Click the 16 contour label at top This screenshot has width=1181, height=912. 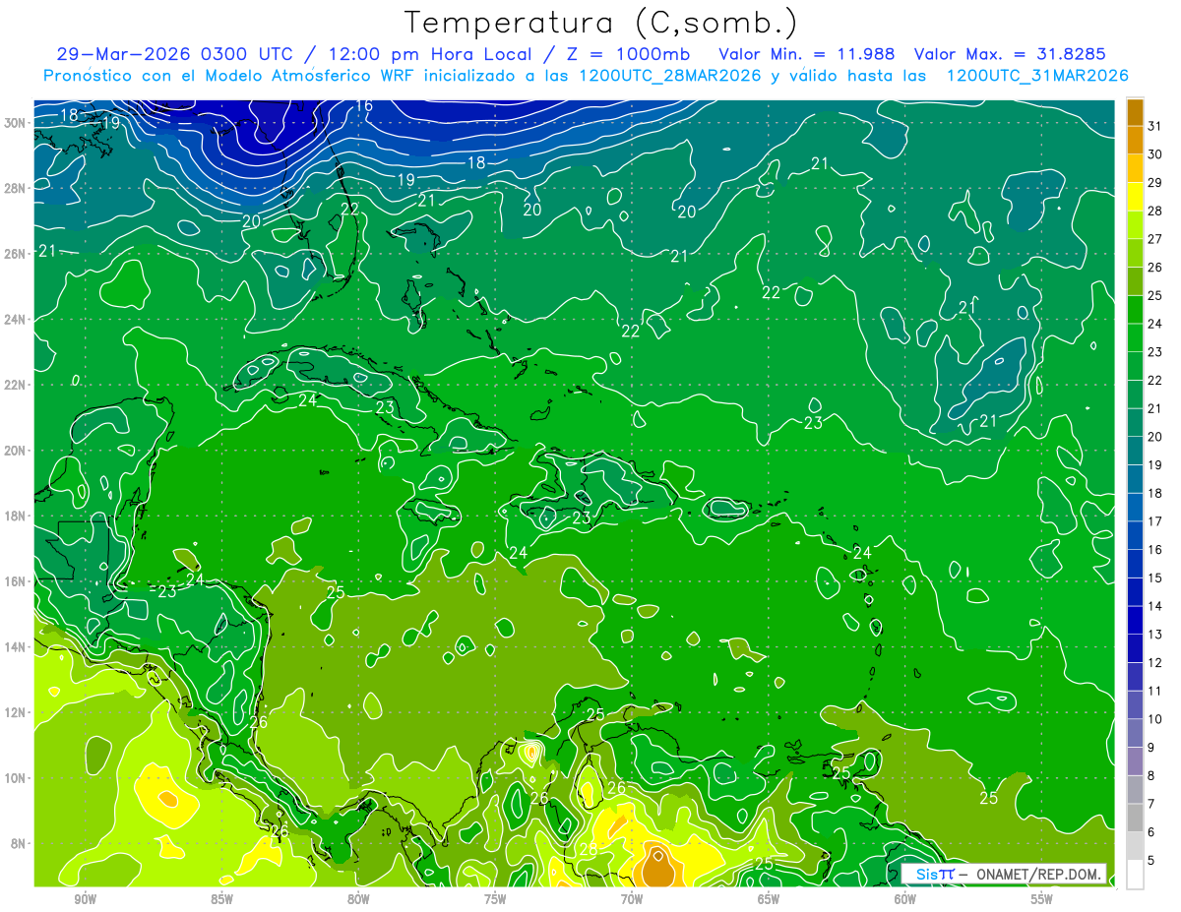pos(364,105)
